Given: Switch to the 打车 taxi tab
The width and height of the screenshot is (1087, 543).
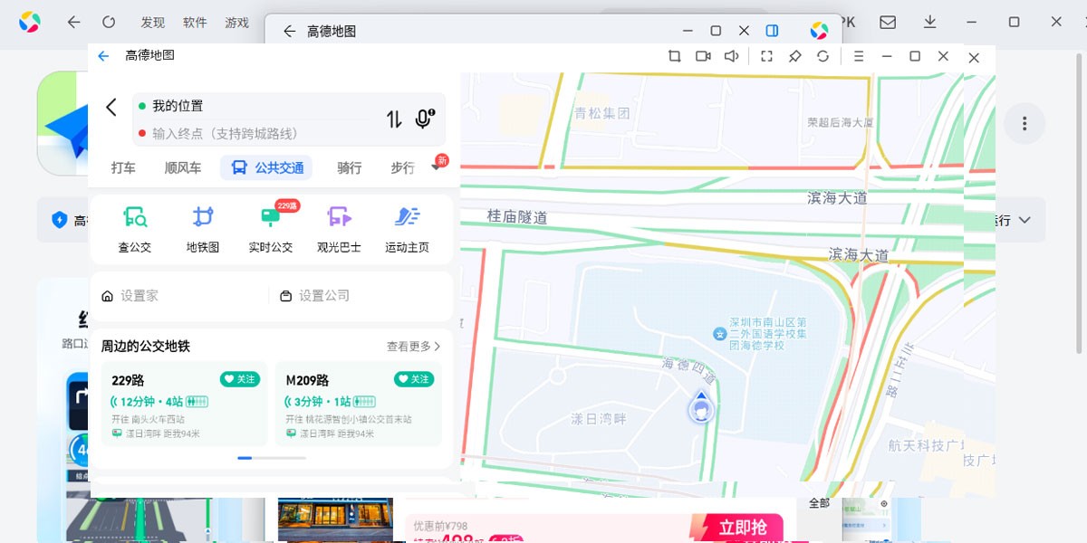Looking at the screenshot, I should pos(123,167).
